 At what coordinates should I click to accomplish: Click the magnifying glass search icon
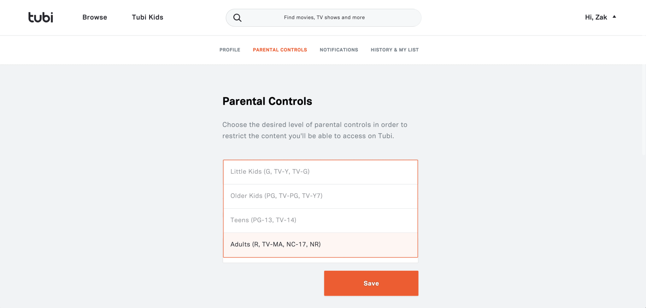[238, 18]
